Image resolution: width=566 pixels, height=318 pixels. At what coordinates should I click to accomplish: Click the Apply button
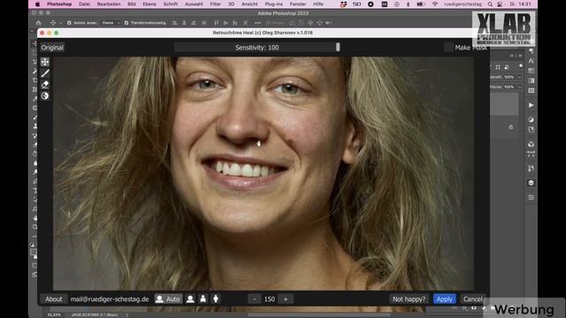tap(444, 299)
